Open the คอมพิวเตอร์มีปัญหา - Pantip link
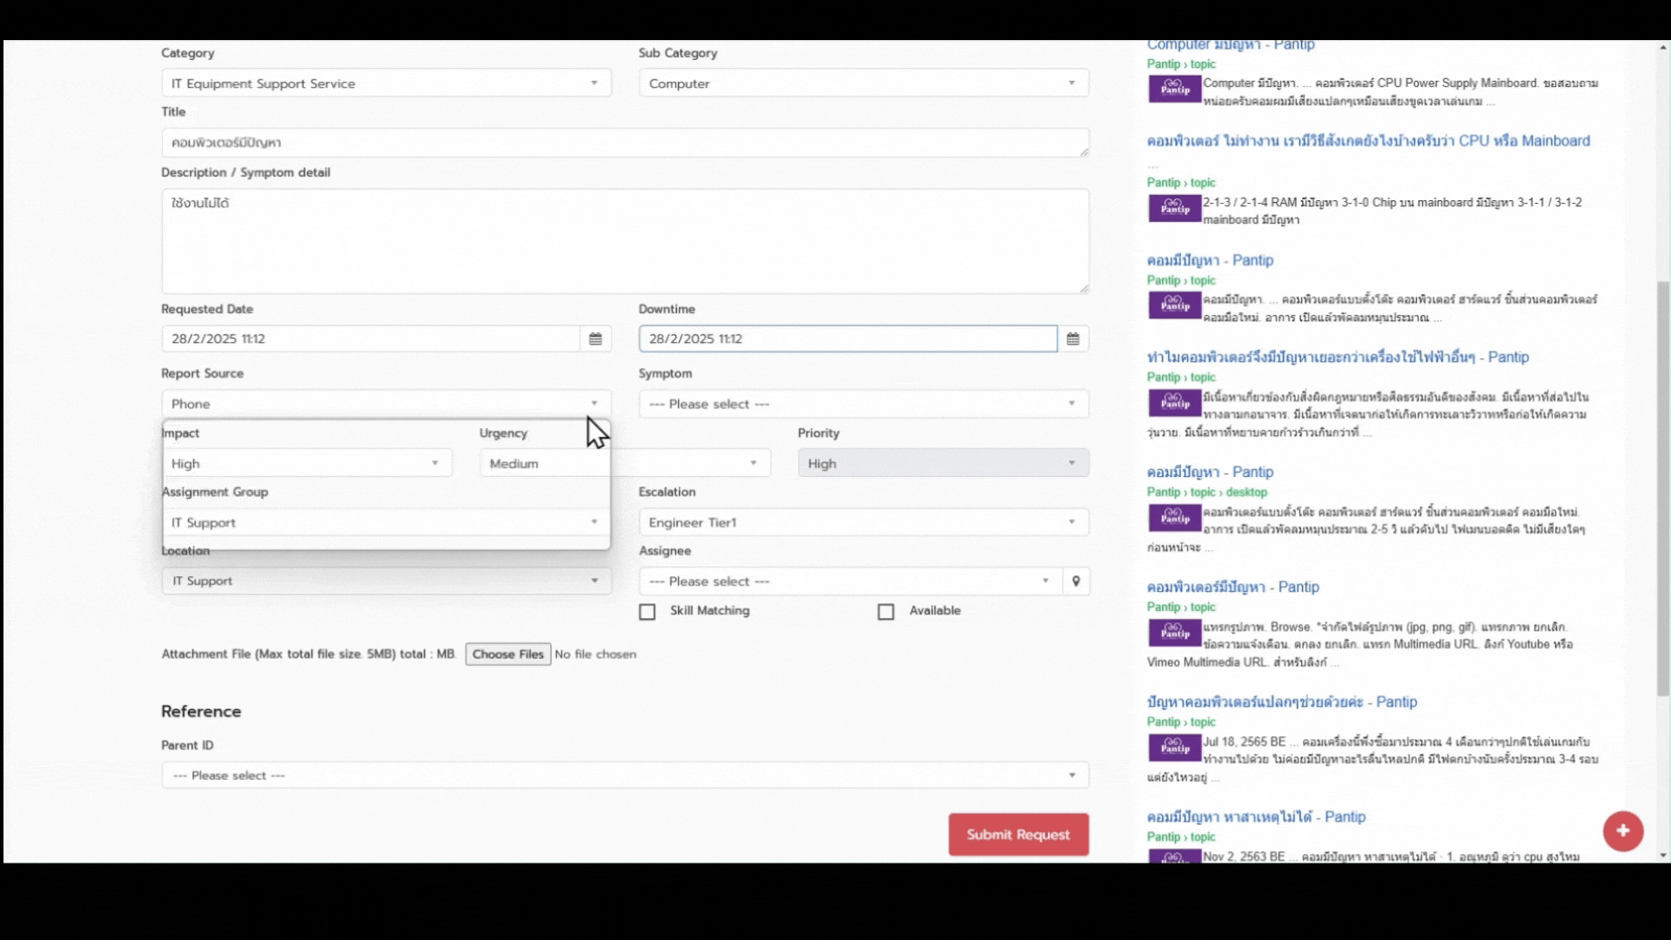The image size is (1671, 940). pyautogui.click(x=1233, y=587)
